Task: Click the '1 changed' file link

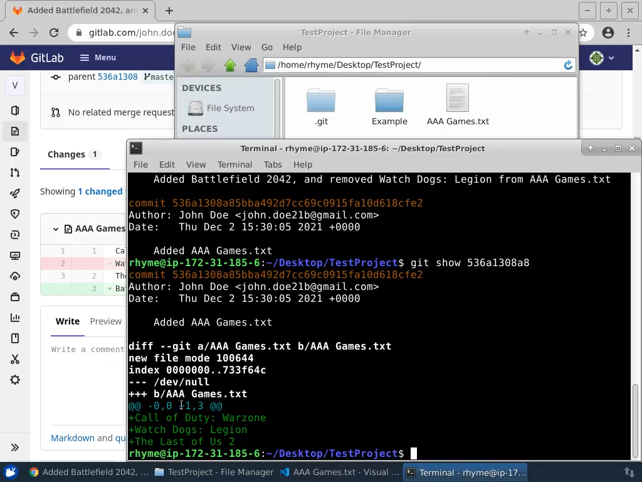Action: point(100,191)
